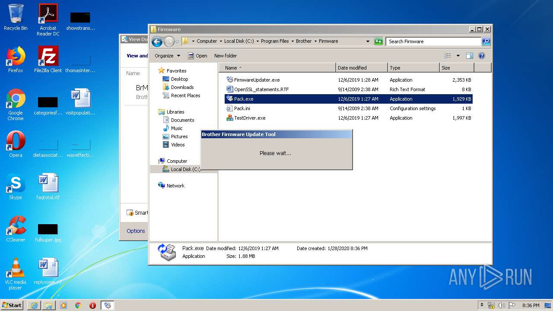The height and width of the screenshot is (311, 553).
Task: Select OpenSSL_statements.RTF file
Action: [261, 89]
